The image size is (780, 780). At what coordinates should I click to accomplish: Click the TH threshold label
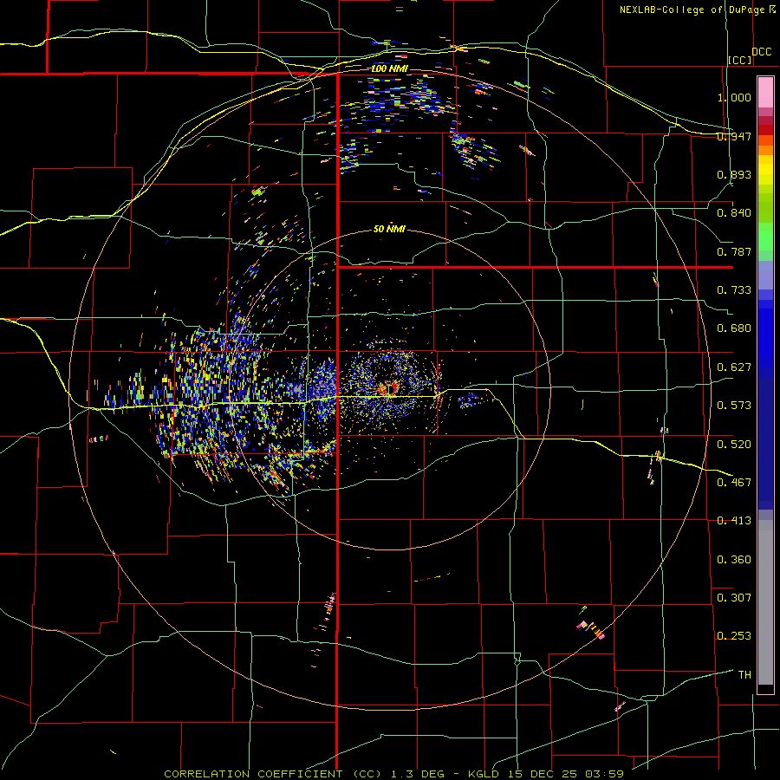point(744,675)
